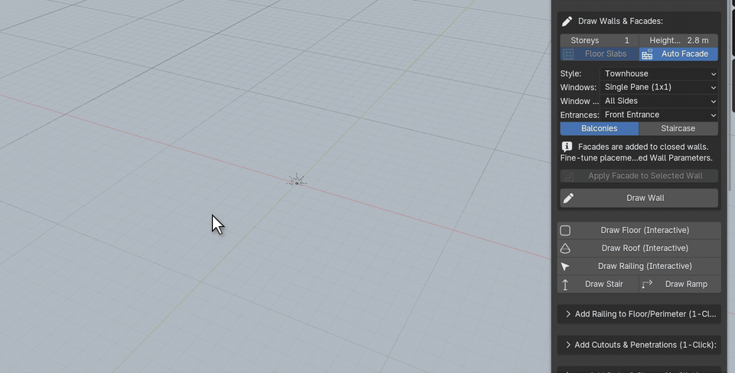The image size is (735, 373).
Task: Click the Storeys value field
Action: coord(599,41)
